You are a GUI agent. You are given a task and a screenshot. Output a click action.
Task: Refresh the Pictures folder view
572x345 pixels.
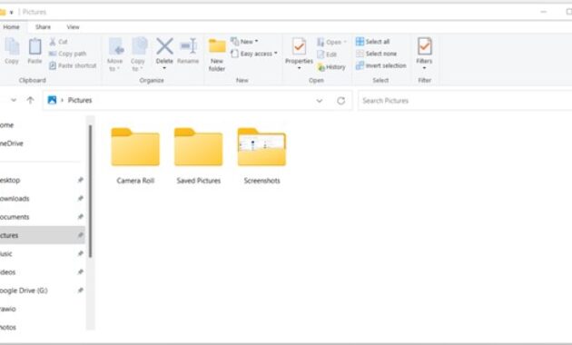pos(340,101)
